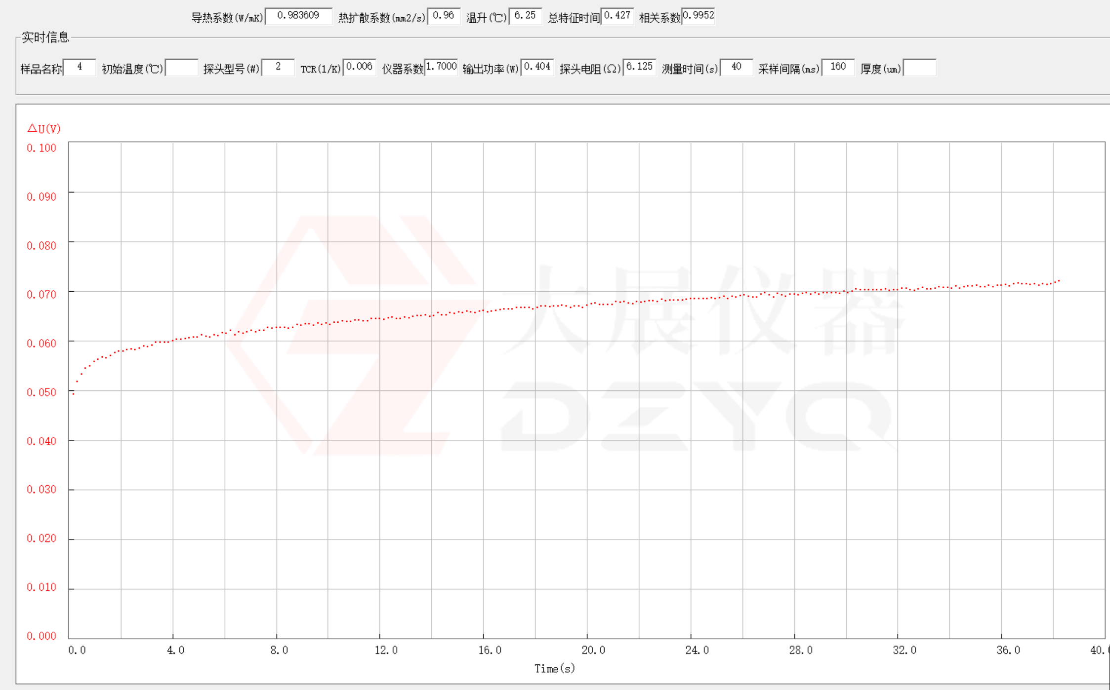Select the probe resistance (探头电阻) field
1110x690 pixels.
point(639,67)
